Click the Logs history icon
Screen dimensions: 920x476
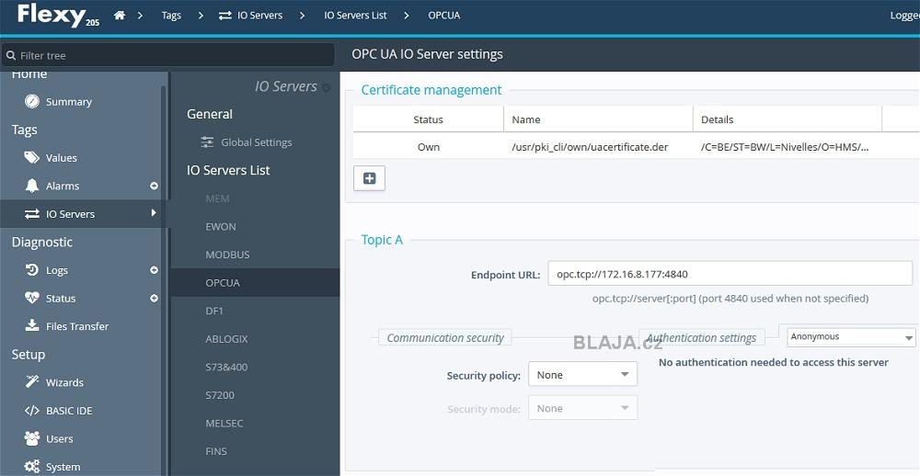(31, 269)
